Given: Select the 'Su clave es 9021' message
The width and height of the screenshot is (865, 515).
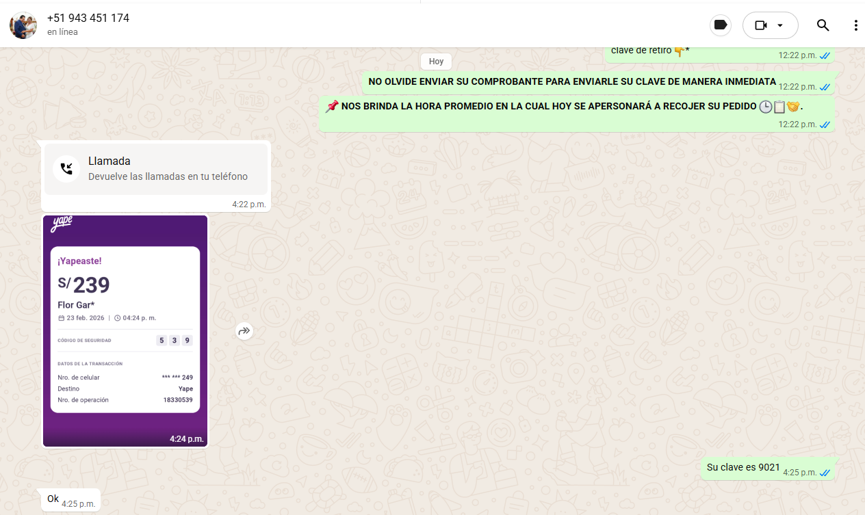Looking at the screenshot, I should coord(743,468).
